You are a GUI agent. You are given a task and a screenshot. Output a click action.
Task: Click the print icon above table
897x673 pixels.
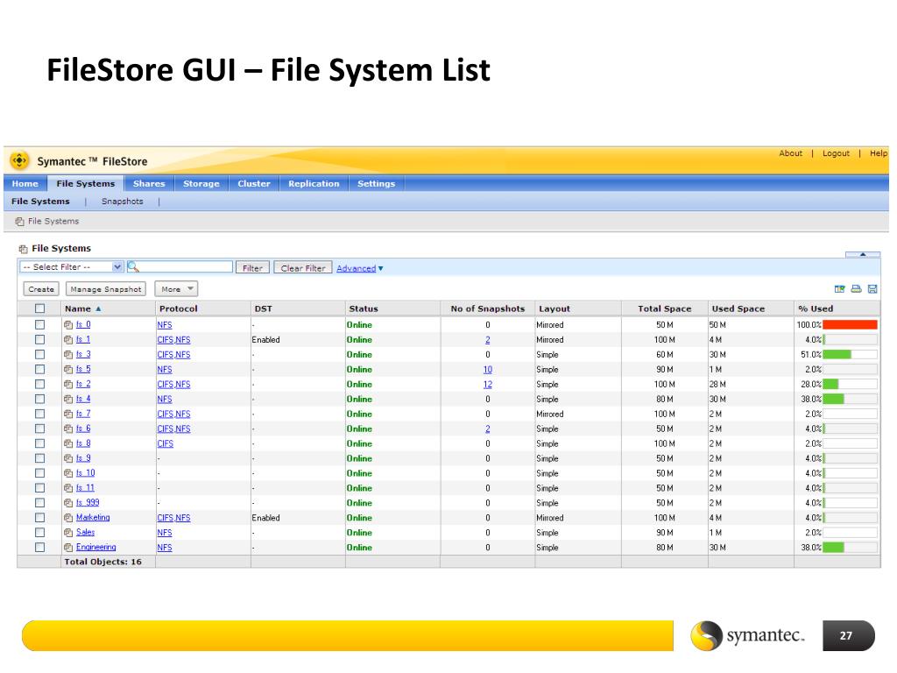857,289
